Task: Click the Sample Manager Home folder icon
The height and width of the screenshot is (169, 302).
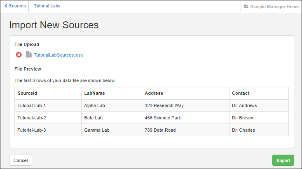Action: [x=246, y=7]
